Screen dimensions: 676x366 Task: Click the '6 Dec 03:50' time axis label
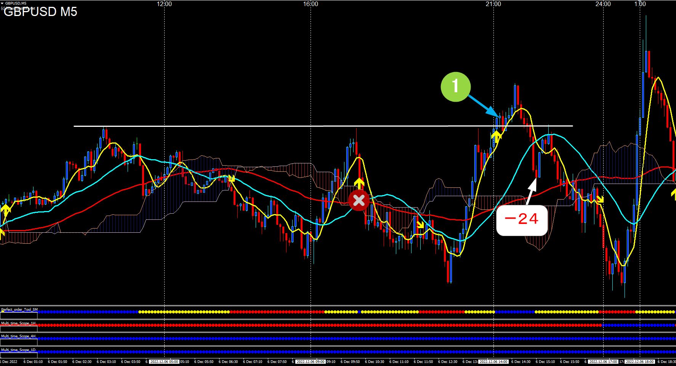coord(131,362)
